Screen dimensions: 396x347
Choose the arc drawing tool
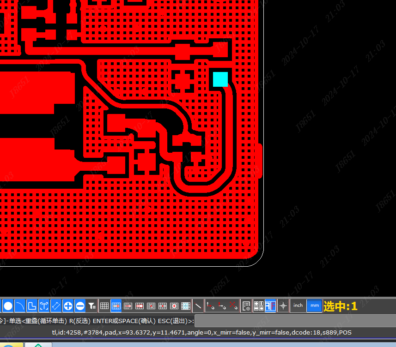point(20,305)
